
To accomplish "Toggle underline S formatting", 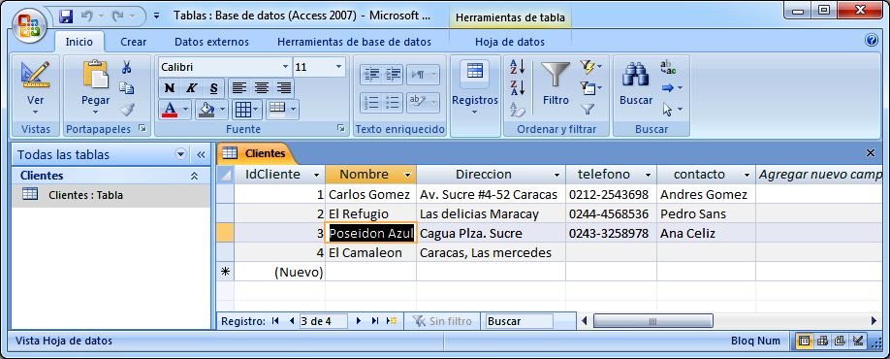I will [213, 88].
